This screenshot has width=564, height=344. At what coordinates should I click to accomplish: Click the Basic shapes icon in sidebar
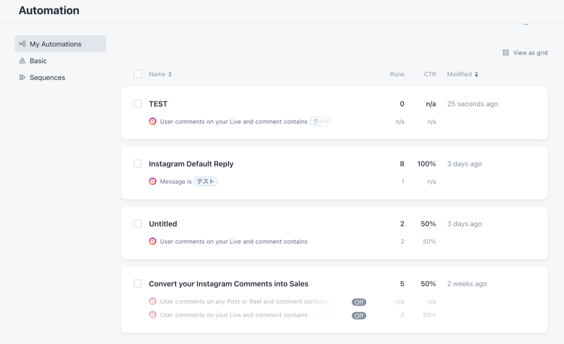point(22,61)
